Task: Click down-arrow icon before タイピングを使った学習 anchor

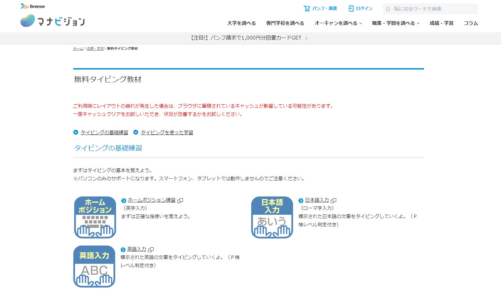Action: coord(136,132)
